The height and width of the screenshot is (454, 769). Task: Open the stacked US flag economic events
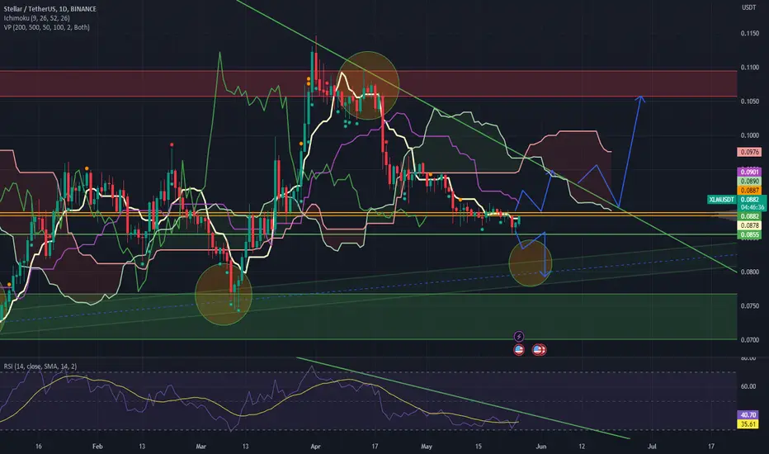coord(539,349)
